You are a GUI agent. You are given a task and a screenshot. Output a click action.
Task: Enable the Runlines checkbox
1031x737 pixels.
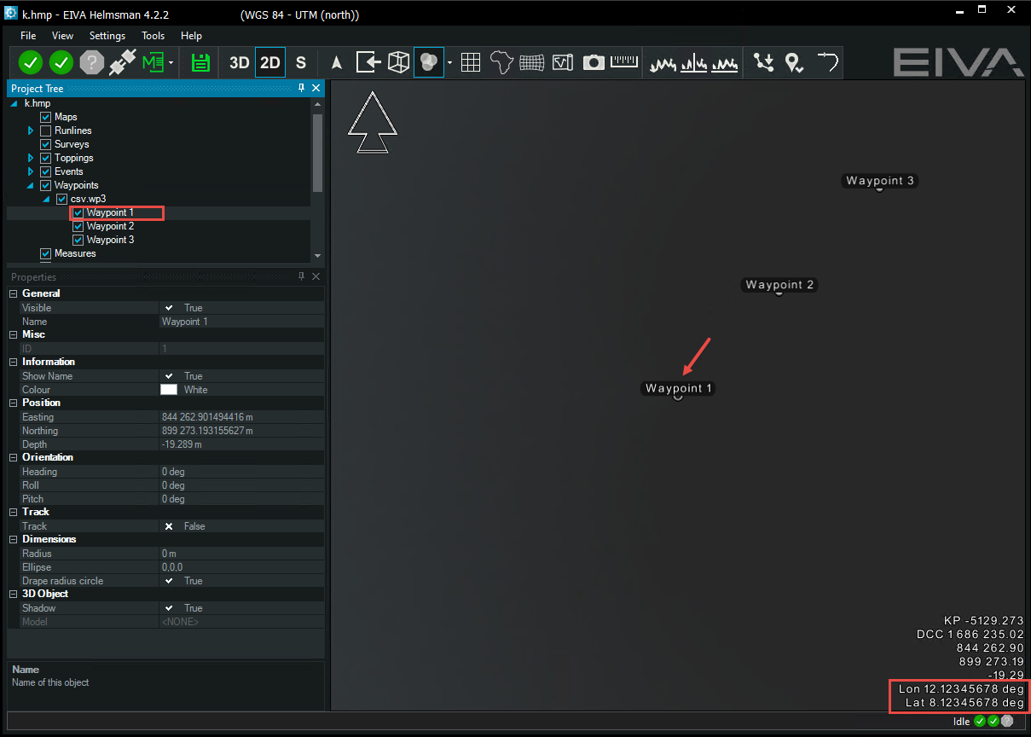[x=46, y=131]
